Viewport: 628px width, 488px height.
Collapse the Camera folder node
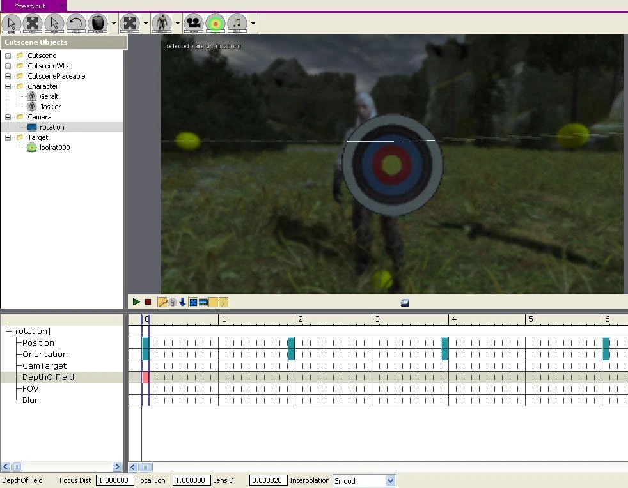click(8, 117)
